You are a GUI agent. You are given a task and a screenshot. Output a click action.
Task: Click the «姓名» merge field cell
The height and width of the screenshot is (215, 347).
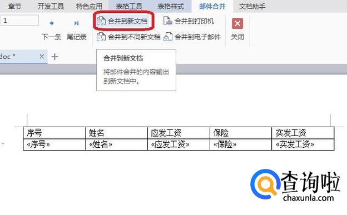click(116, 144)
